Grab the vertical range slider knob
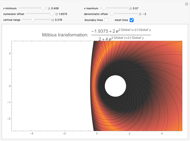Screen dimensions: 190x141 point(33,19)
